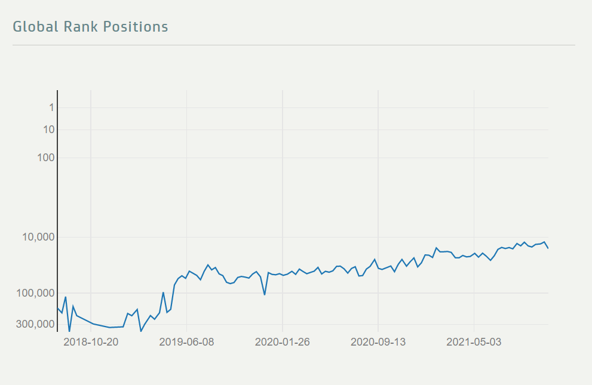The image size is (592, 385).
Task: Click the rank 1 y-axis label
Action: pyautogui.click(x=51, y=107)
